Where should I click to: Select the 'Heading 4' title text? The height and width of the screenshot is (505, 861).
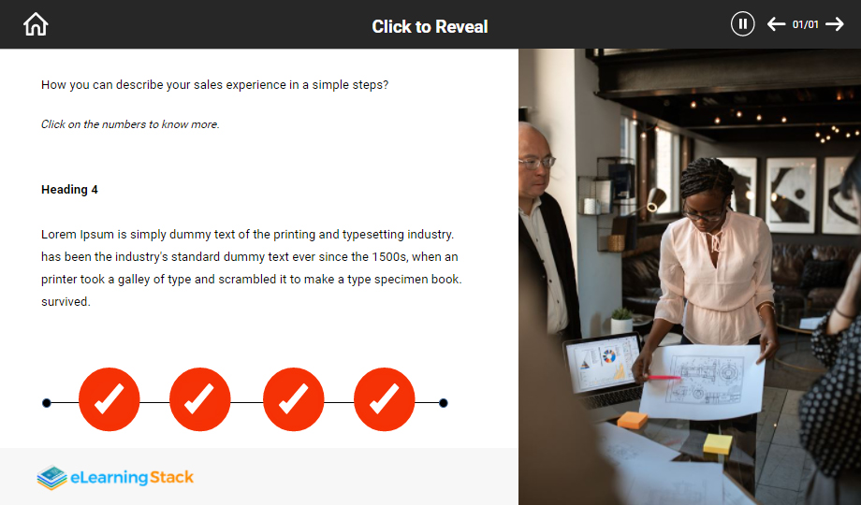pyautogui.click(x=69, y=189)
